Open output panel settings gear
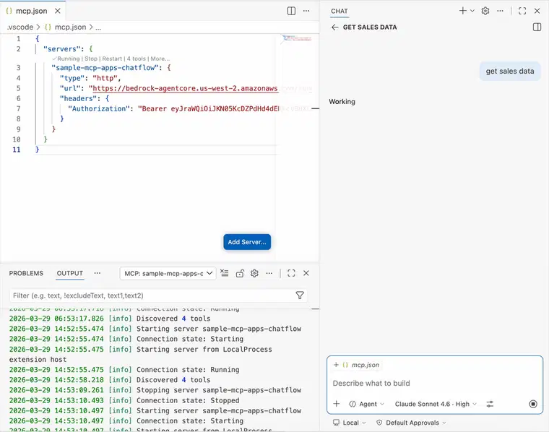549x432 pixels. [x=254, y=273]
